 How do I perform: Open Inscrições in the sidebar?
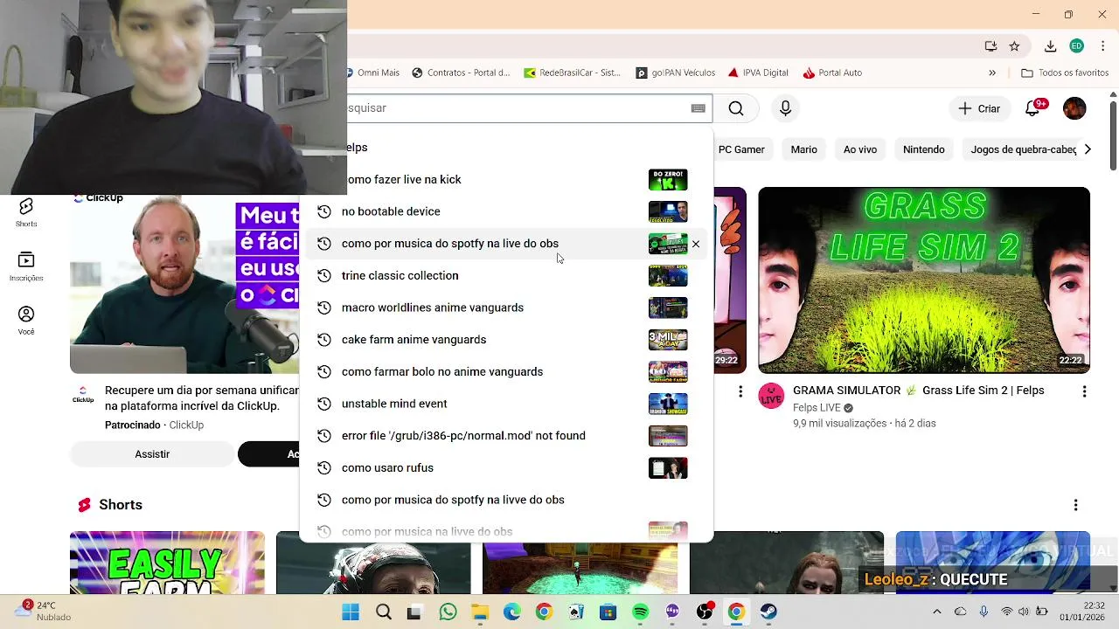(x=26, y=266)
